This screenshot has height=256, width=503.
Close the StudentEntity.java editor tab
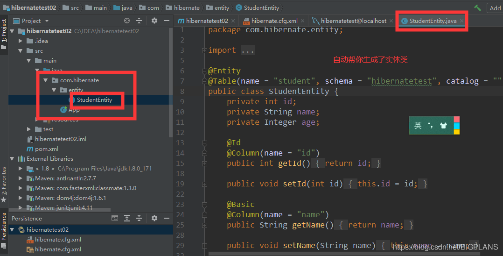pyautogui.click(x=462, y=21)
